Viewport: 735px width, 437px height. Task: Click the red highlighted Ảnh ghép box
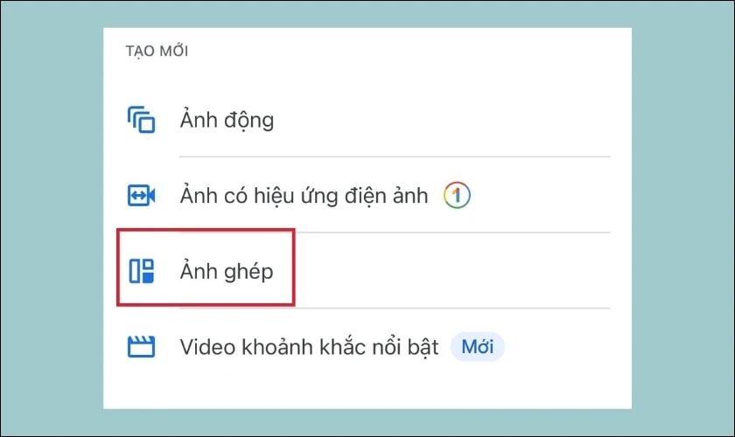206,267
